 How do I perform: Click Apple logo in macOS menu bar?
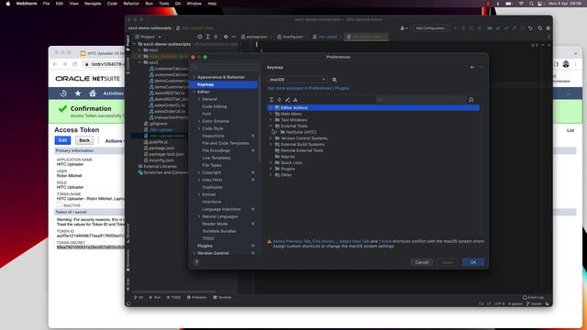8,4
